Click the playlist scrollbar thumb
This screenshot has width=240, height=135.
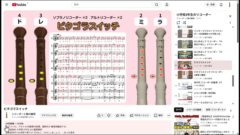coord(233,81)
